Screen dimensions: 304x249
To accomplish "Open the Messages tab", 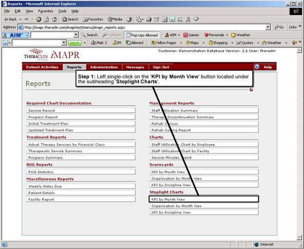I will coord(135,67).
